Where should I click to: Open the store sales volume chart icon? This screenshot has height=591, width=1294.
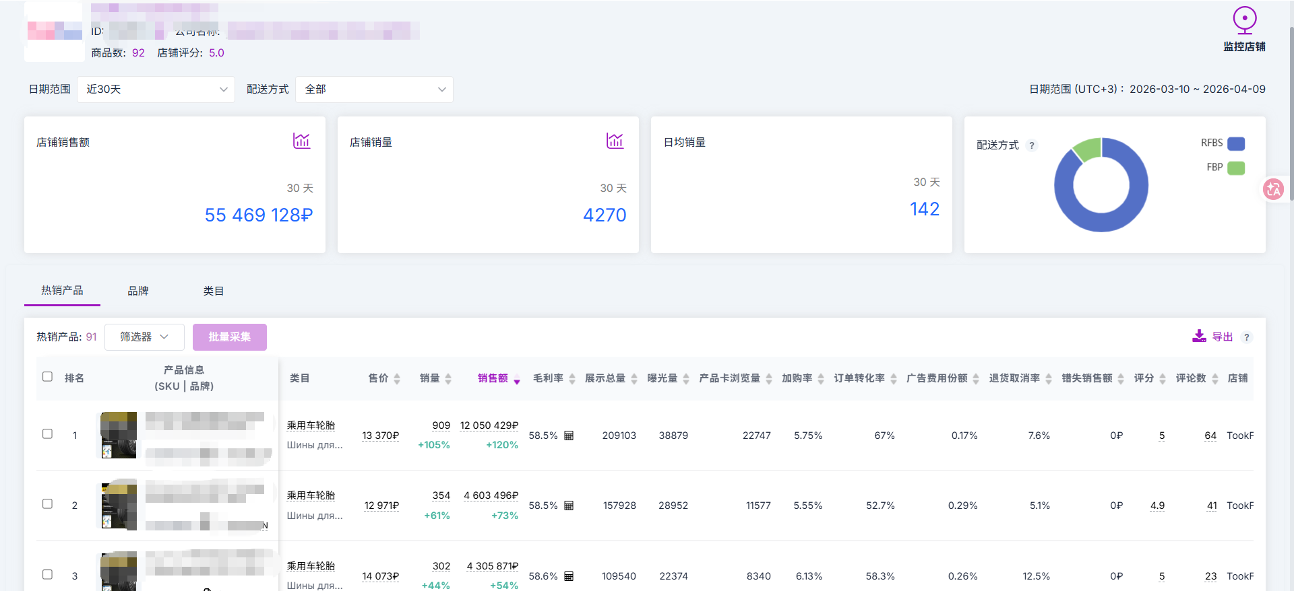click(615, 141)
